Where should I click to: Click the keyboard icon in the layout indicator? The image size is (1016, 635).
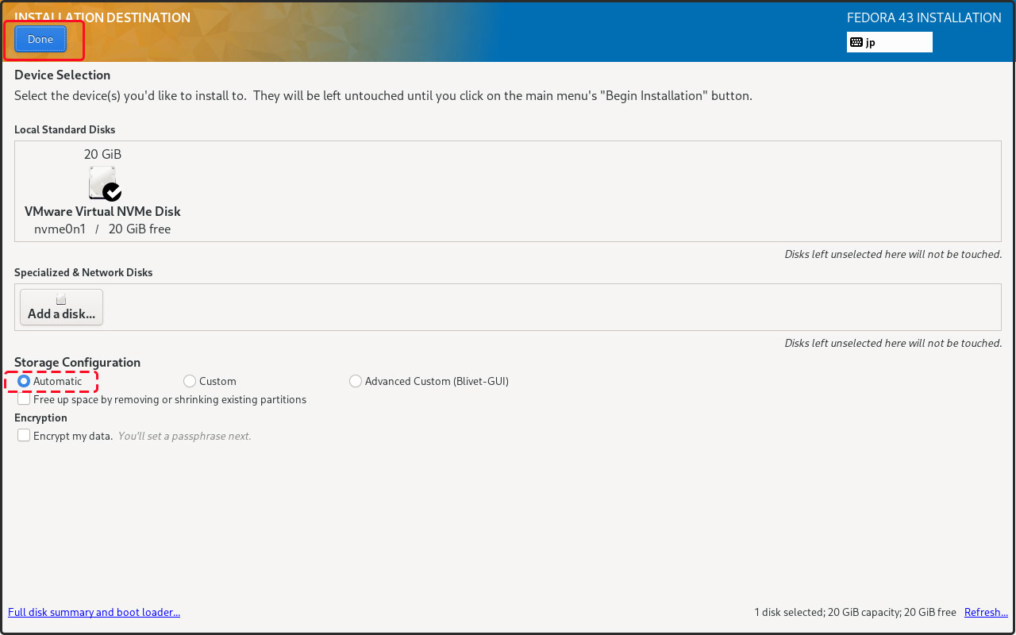[856, 42]
